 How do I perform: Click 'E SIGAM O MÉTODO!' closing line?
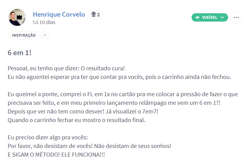[56, 155]
